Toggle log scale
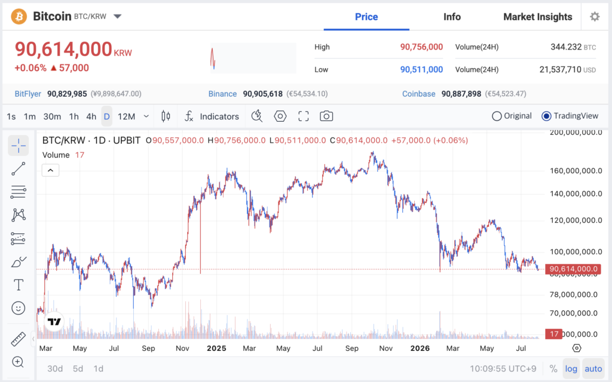 pyautogui.click(x=571, y=369)
